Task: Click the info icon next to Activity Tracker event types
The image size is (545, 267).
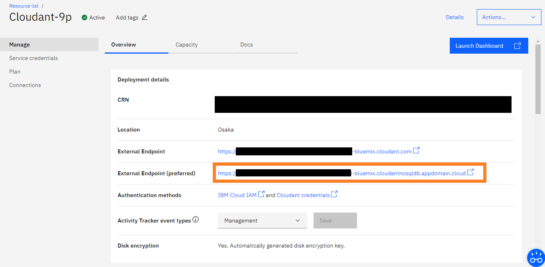Action: coord(196,220)
